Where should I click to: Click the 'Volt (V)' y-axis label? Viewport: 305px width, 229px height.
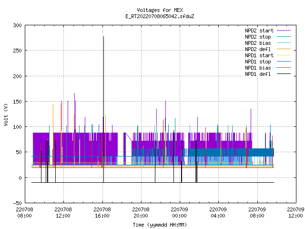click(x=6, y=115)
